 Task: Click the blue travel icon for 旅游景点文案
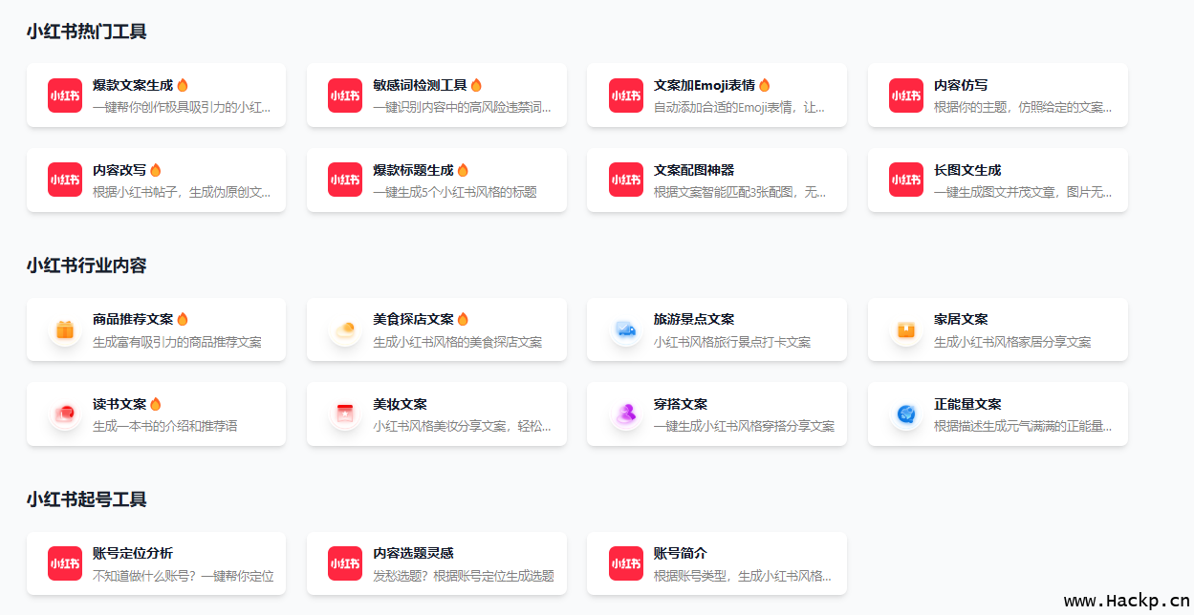(x=625, y=329)
